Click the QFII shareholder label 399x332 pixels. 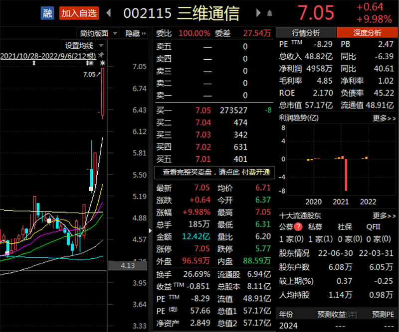[x=373, y=226]
